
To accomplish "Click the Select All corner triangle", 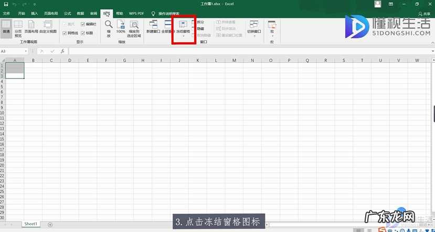I will [x=3, y=60].
